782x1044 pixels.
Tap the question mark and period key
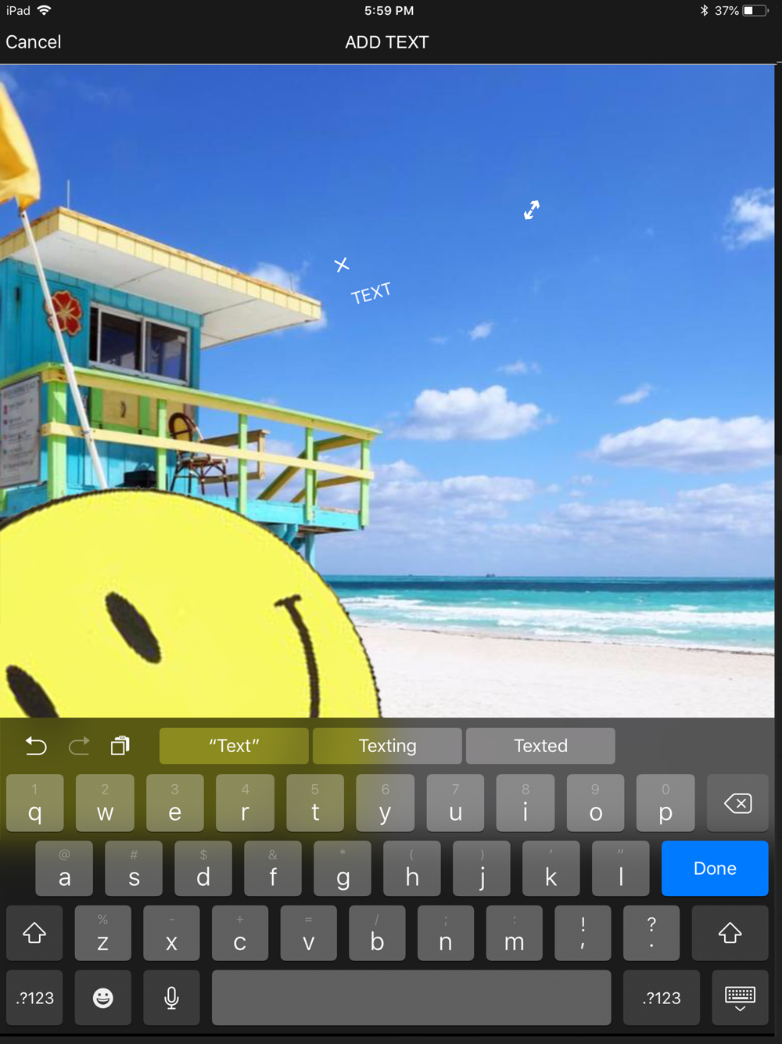click(651, 933)
